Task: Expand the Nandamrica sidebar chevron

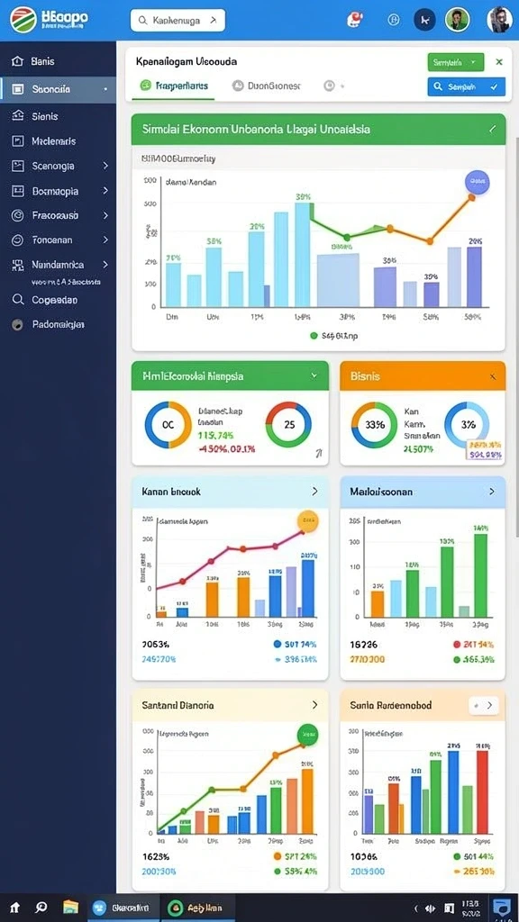Action: pos(105,265)
